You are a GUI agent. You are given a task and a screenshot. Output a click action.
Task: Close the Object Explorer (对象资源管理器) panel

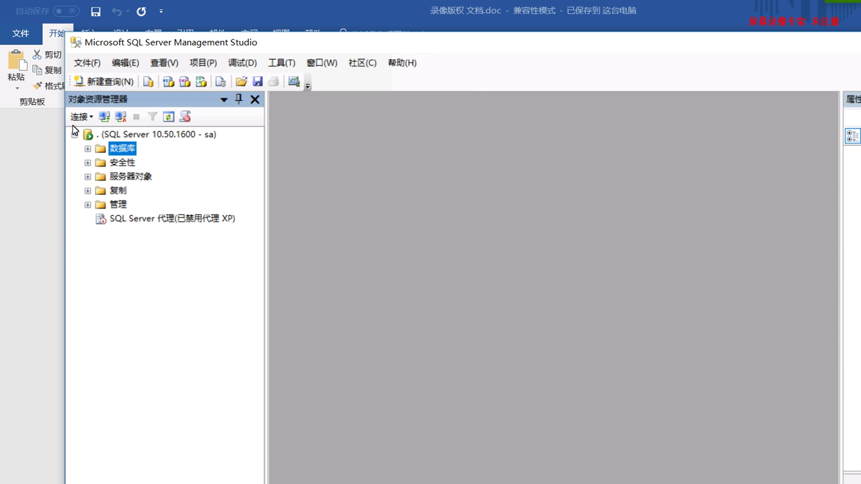(x=255, y=99)
